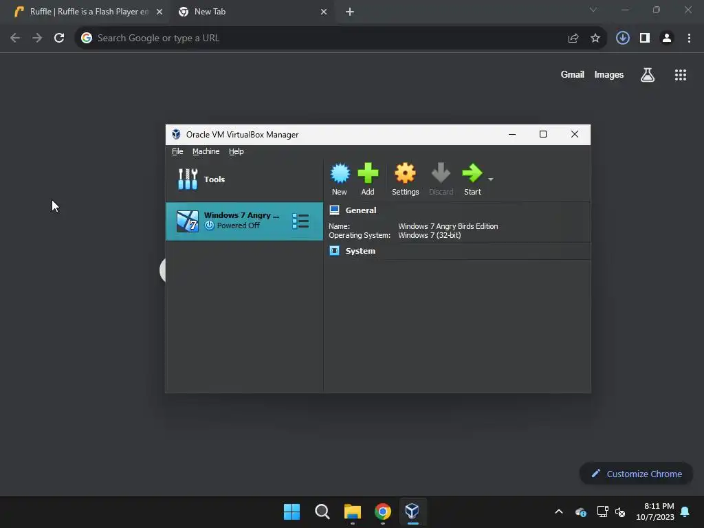Click the Add machine green plus icon
Image resolution: width=704 pixels, height=528 pixels.
[368, 173]
